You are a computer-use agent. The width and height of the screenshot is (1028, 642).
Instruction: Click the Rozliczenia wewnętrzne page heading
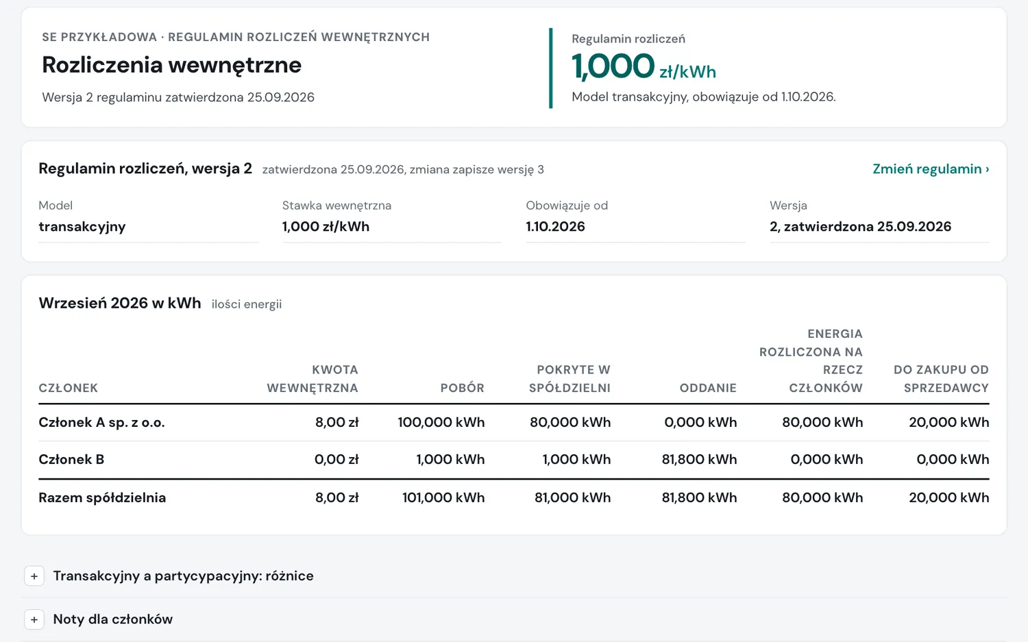172,65
